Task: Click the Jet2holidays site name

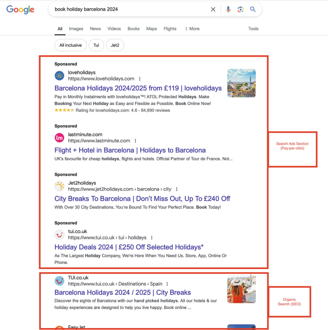Action: [x=82, y=183]
